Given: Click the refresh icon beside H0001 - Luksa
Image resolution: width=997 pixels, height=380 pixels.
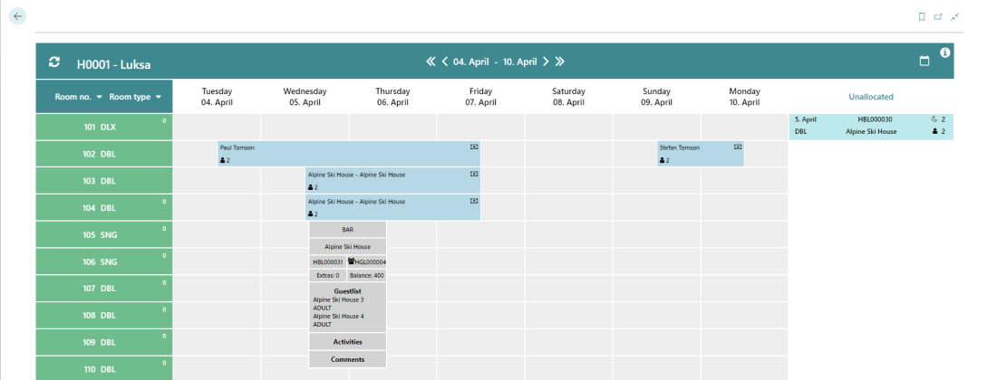Looking at the screenshot, I should tap(54, 62).
